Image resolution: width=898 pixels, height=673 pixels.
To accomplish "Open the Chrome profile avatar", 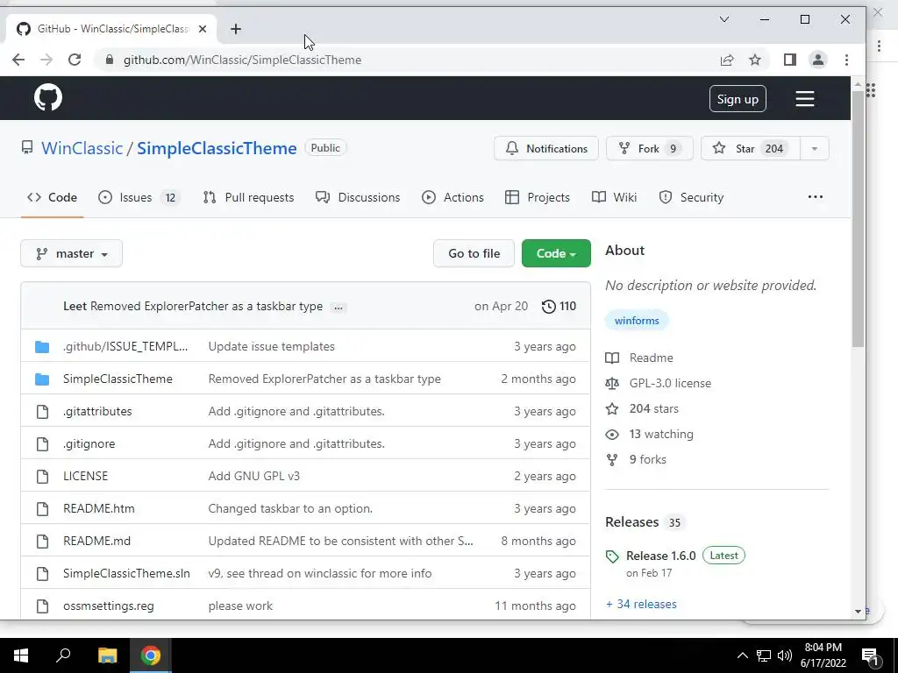I will [818, 60].
